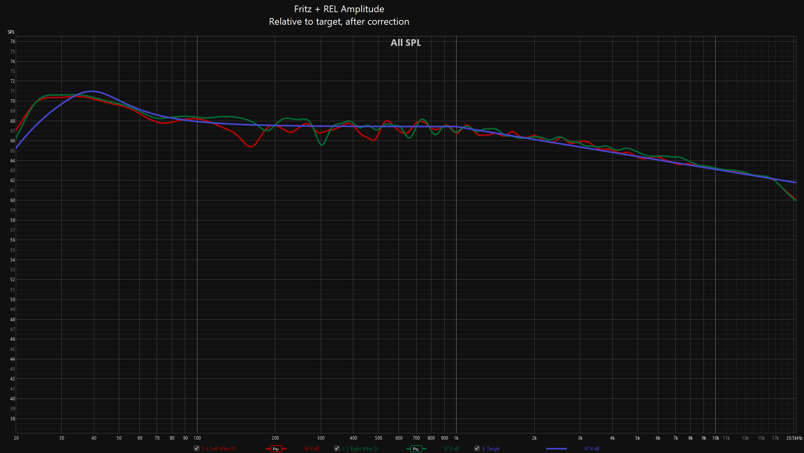Viewport: 804px width, 453px height.
Task: Select the '3: Target' legend label
Action: point(491,449)
